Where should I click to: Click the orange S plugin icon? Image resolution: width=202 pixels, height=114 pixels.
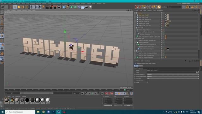point(159,7)
